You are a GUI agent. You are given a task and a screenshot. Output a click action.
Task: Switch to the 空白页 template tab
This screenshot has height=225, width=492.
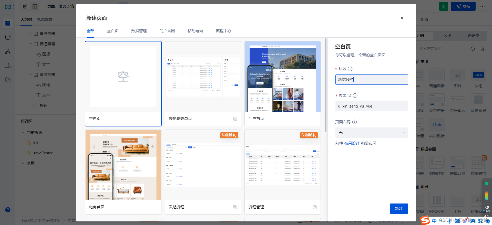tap(112, 31)
